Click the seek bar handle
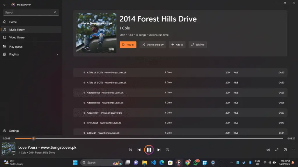Screen dimensions: 298x167 (33, 138)
